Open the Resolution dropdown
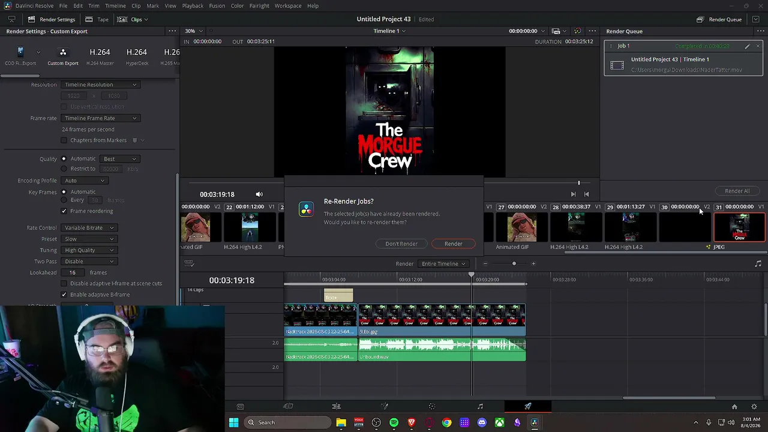The height and width of the screenshot is (432, 768). (100, 85)
